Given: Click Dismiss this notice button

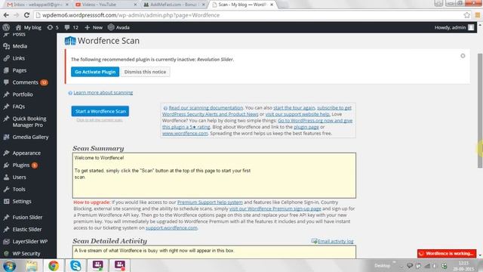Looking at the screenshot, I should [x=145, y=72].
